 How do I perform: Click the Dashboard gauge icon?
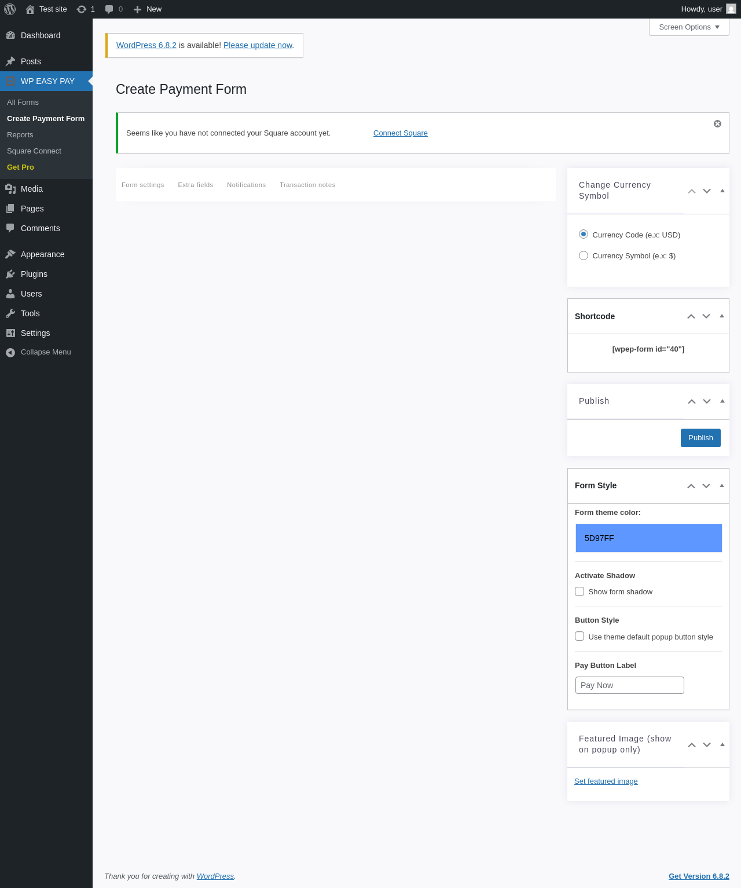[x=10, y=35]
